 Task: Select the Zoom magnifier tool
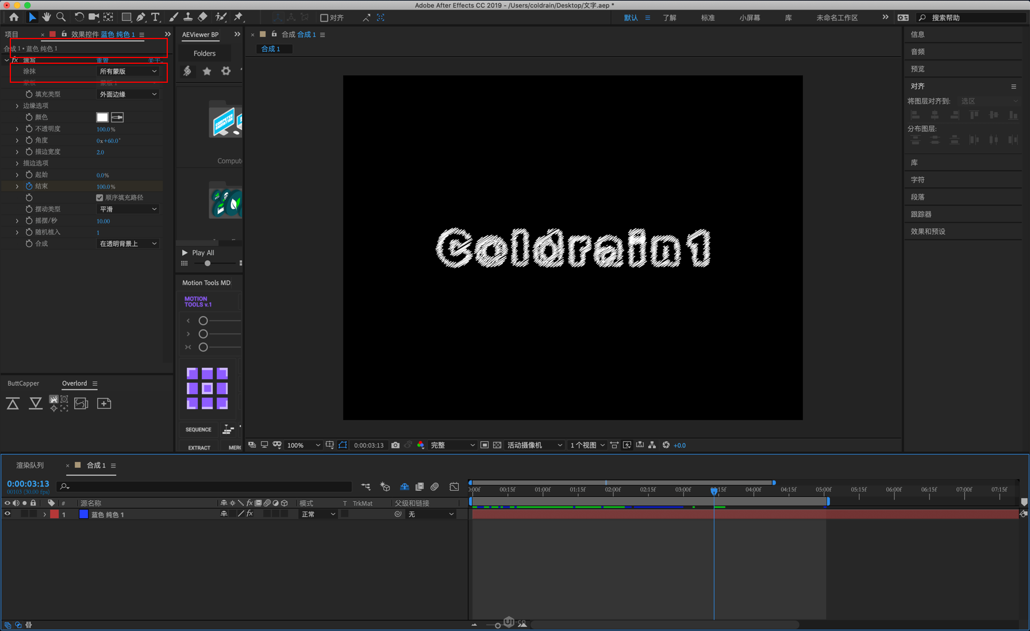click(61, 17)
